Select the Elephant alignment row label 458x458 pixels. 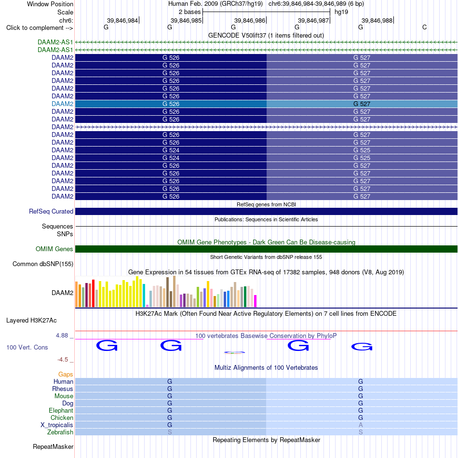pos(61,410)
